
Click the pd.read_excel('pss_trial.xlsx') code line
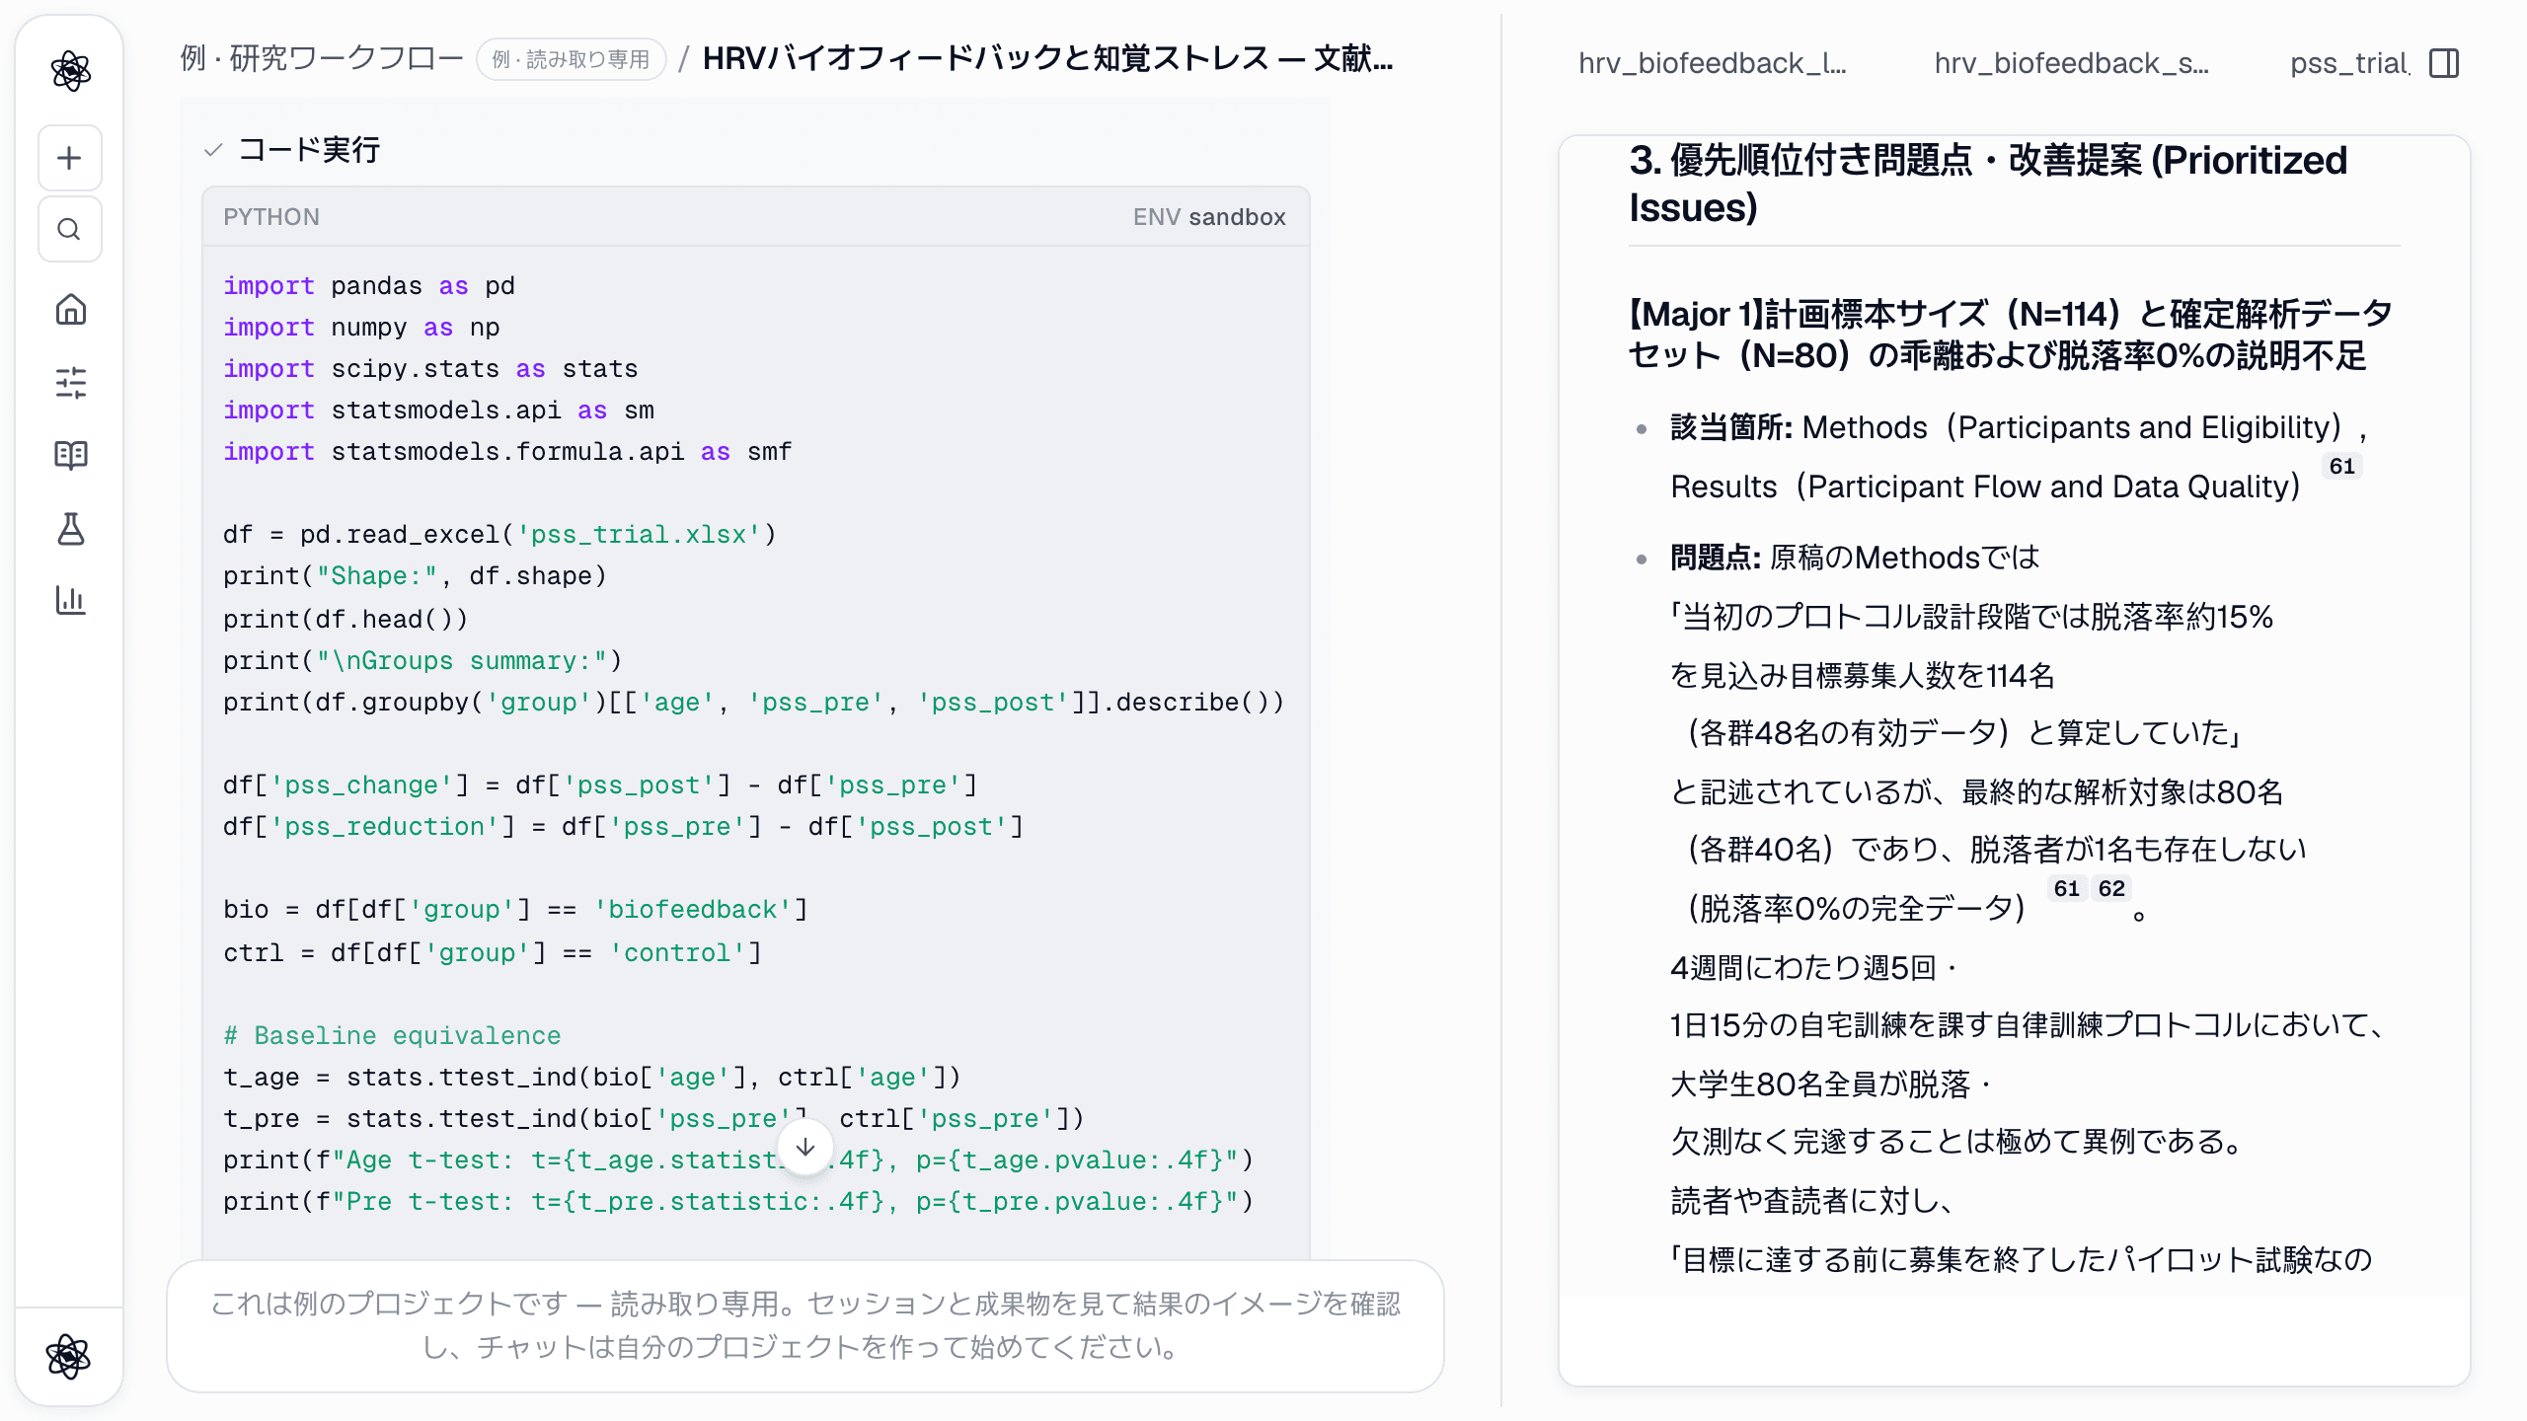pyautogui.click(x=499, y=534)
